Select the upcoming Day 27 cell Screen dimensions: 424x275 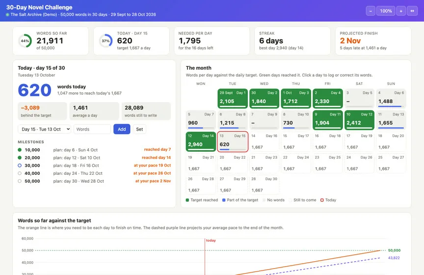391,163
